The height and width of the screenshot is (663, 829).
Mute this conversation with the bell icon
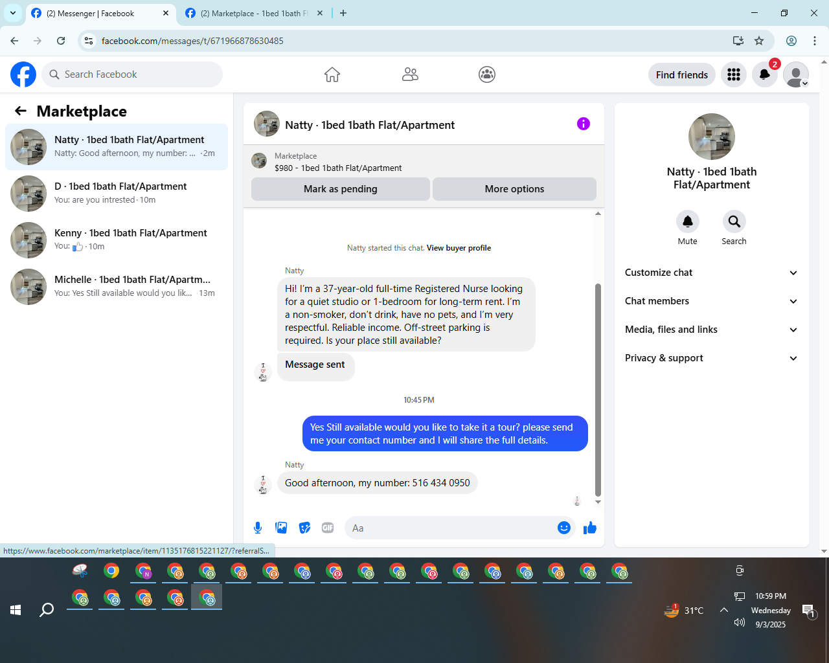pos(688,221)
